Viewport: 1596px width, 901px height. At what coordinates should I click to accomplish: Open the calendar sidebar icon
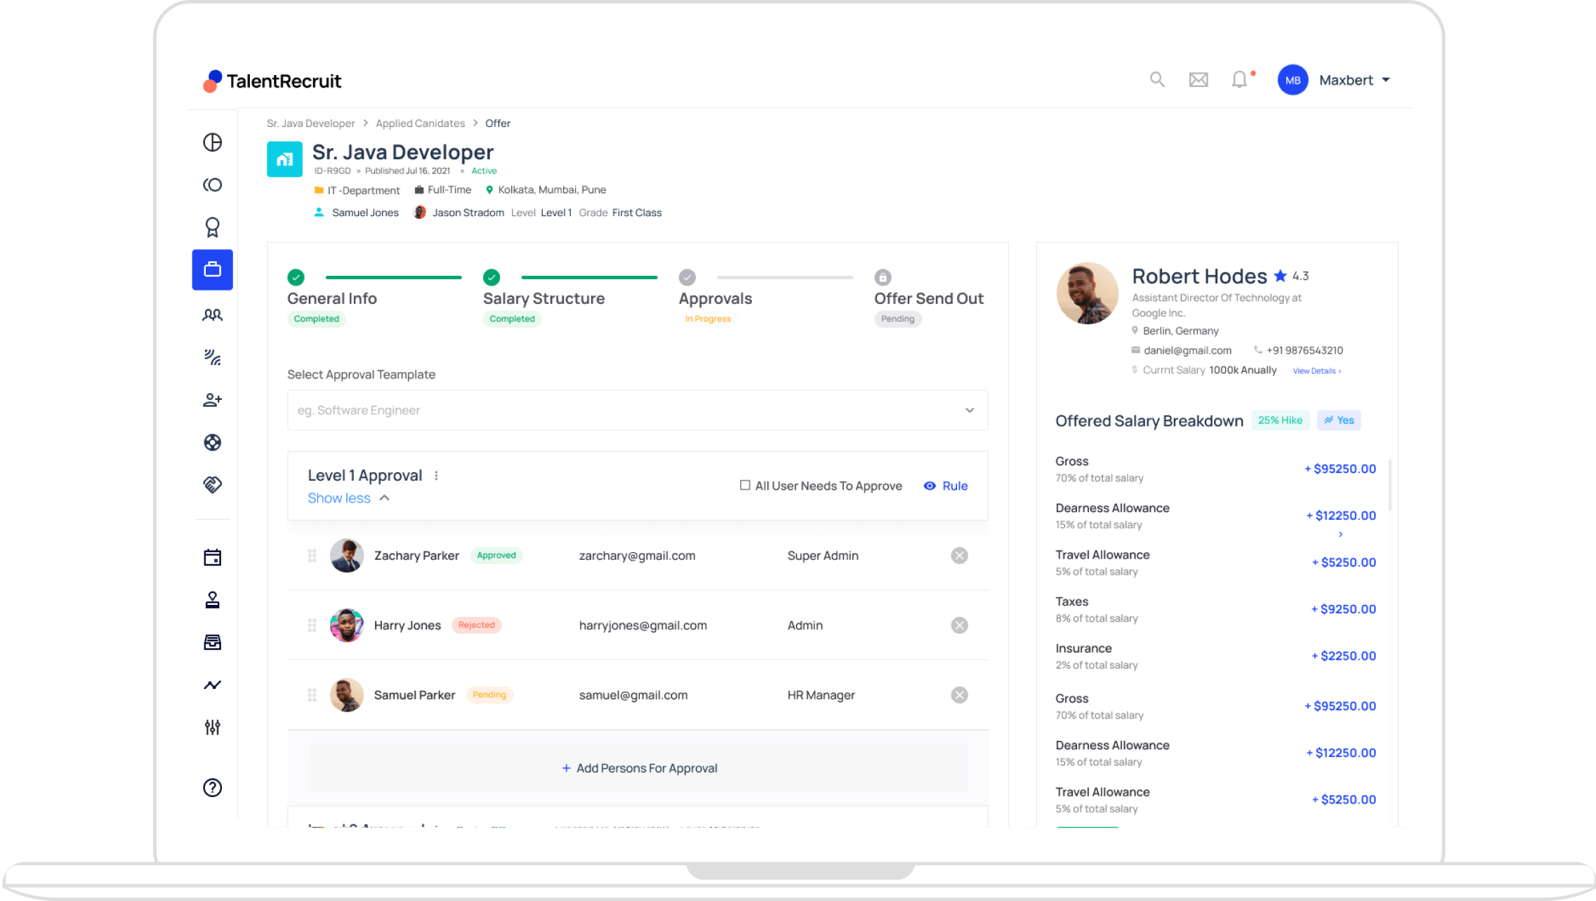212,558
